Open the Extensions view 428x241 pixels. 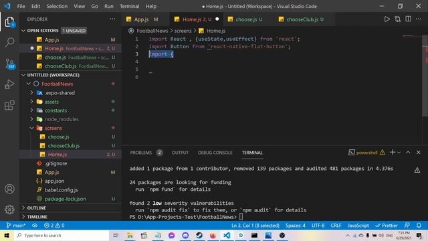[9, 105]
